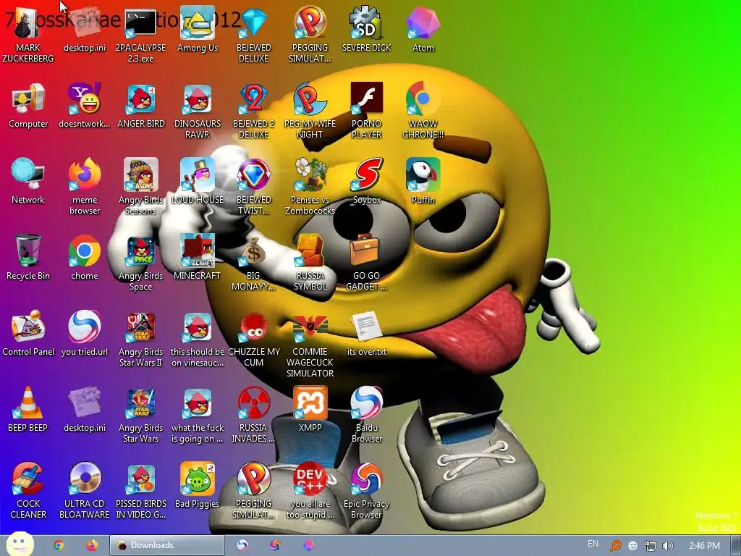741x556 pixels.
Task: Click the network tray icon
Action: click(x=651, y=546)
